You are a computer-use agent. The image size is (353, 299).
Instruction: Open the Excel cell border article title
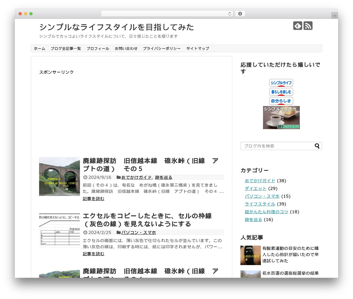147,220
